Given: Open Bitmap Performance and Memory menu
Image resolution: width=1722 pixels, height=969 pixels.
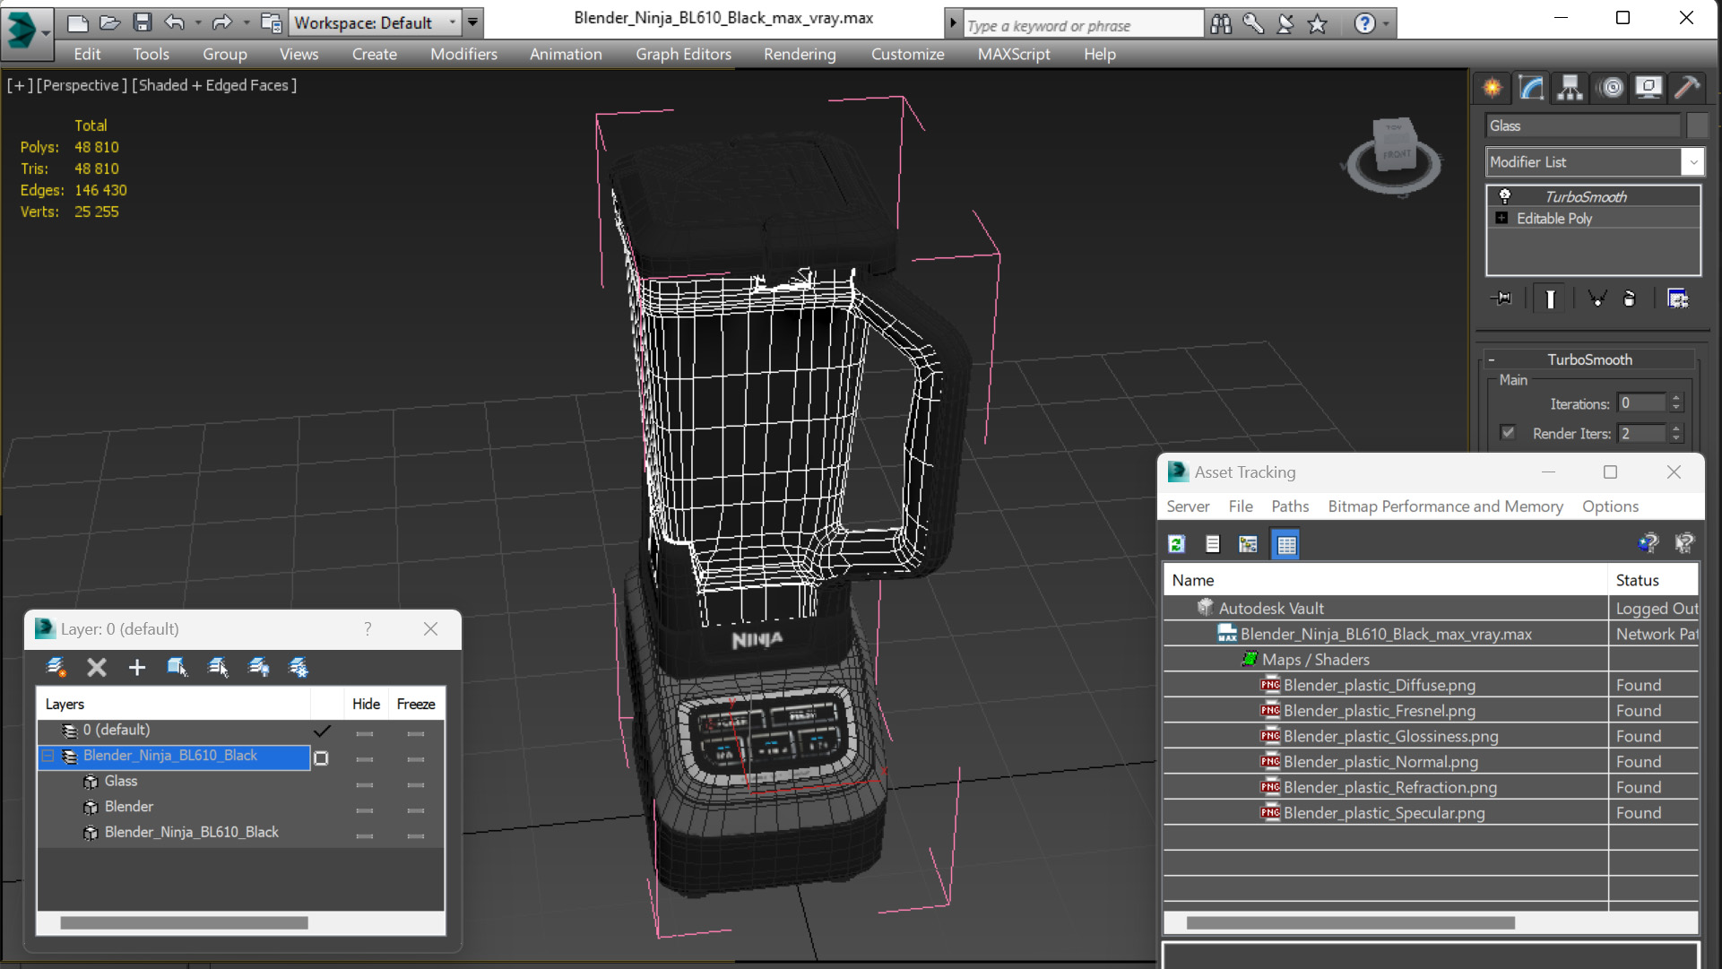Looking at the screenshot, I should click(1445, 506).
